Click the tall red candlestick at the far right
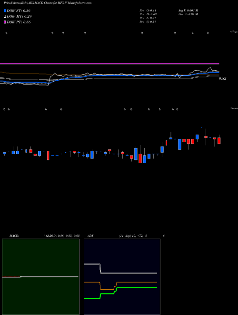Image resolution: width=238 pixels, height=315 pixels. click(x=219, y=140)
